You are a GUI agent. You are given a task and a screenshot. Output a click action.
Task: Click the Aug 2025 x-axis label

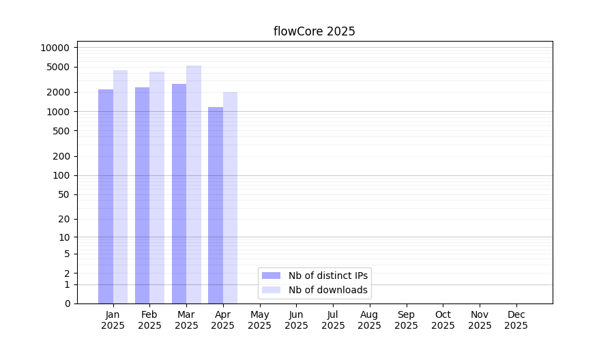click(370, 320)
